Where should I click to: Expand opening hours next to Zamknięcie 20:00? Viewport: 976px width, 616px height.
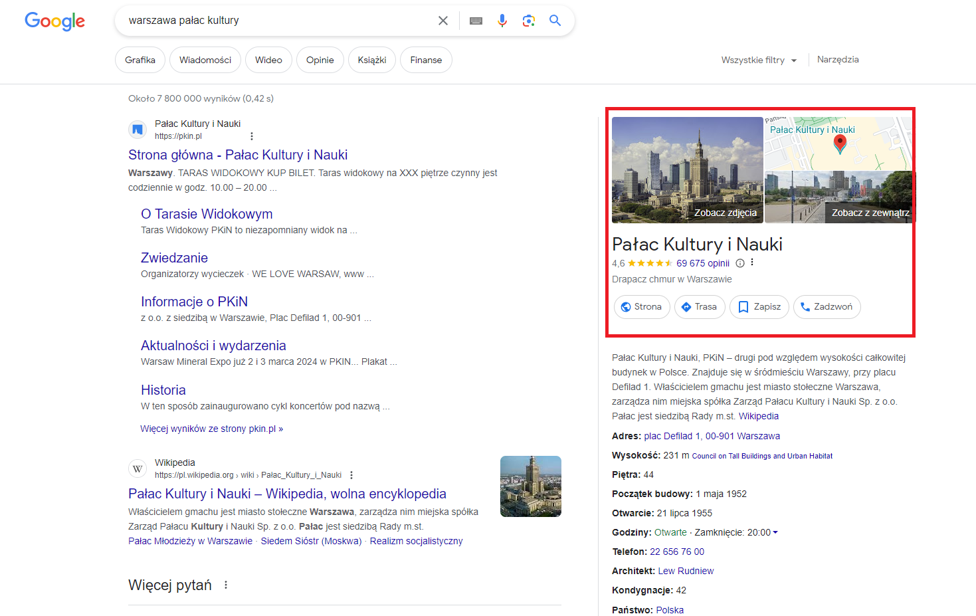(775, 532)
